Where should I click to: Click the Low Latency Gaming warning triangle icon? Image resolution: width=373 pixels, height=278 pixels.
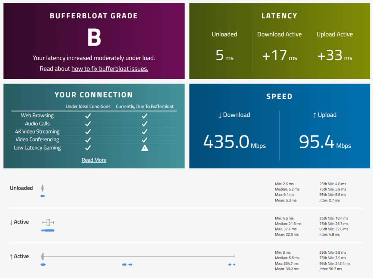144,148
